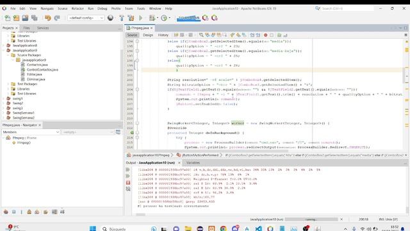Click the second rerun arrow in Output panel
410x231 pixels.
pos(128,176)
